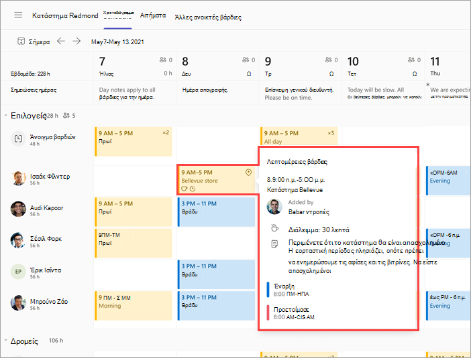Viewport: 471px width, 358px height.
Task: Click the clock icon on Bellevue shift
Action: coord(193,189)
